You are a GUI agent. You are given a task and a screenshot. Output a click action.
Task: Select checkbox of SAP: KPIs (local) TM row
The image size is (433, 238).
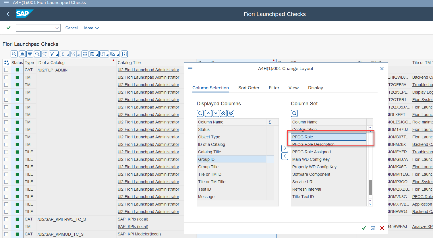click(6, 227)
